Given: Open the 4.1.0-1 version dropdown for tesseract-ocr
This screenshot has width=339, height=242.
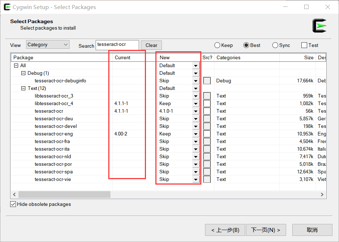Looking at the screenshot, I should click(196, 111).
